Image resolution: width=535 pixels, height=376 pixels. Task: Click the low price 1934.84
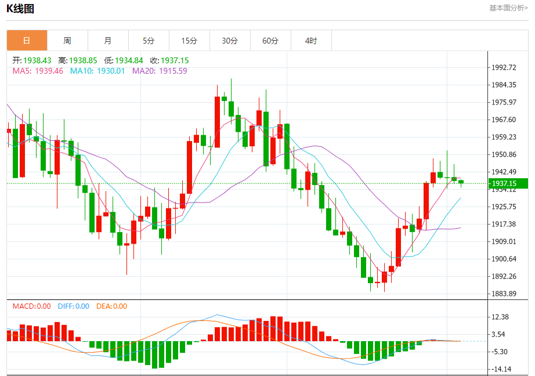click(x=129, y=60)
